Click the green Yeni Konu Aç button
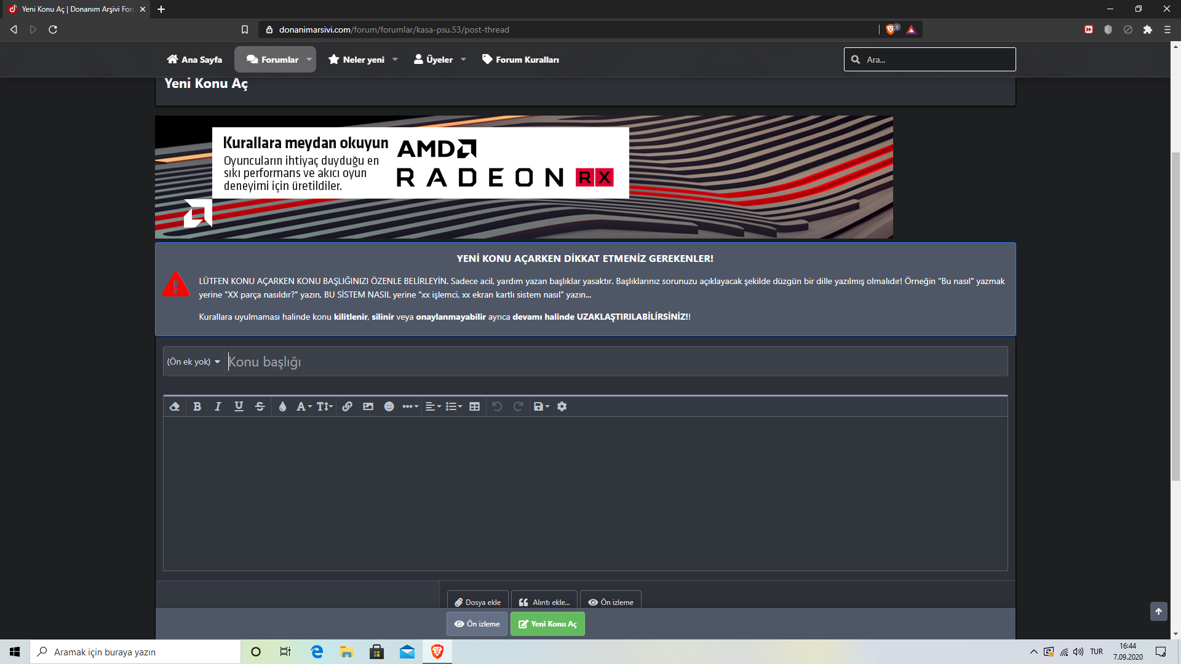 [547, 623]
